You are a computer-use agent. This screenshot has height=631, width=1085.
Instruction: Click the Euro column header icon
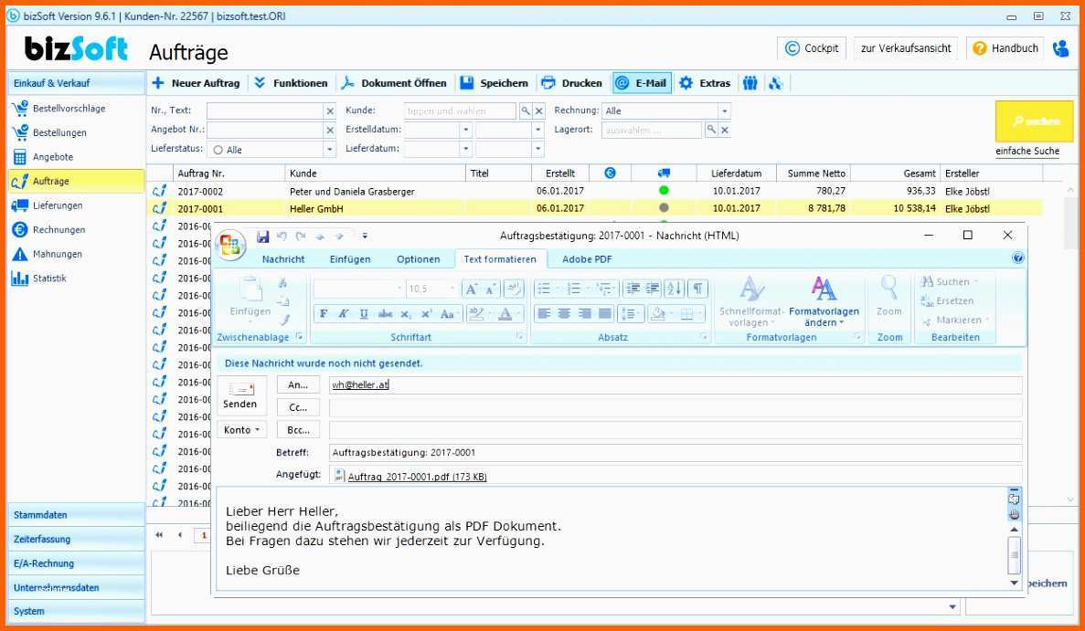[610, 173]
